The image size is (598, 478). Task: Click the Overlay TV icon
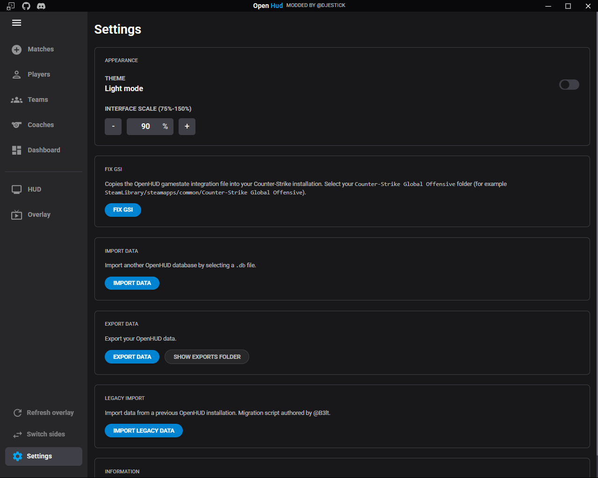[17, 214]
